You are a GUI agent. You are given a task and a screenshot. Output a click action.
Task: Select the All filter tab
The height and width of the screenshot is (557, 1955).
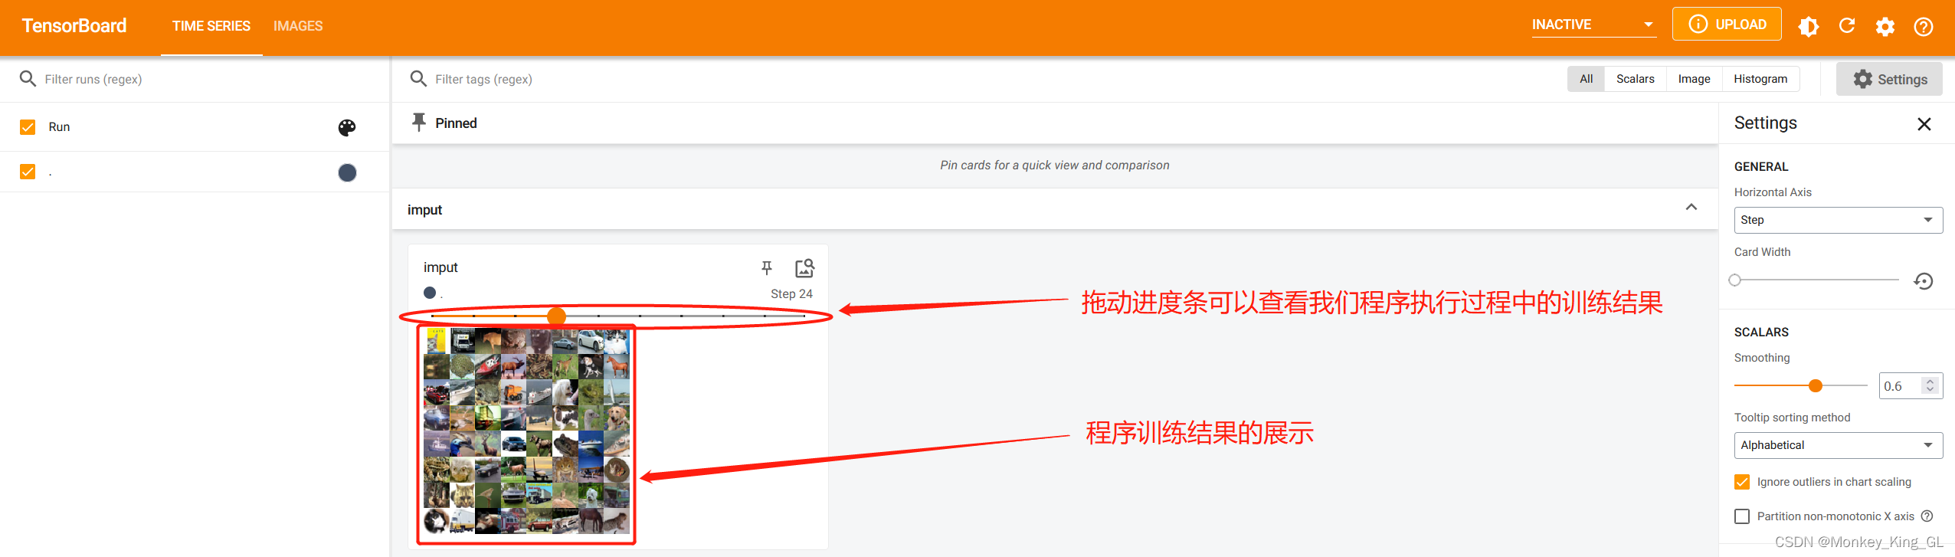click(1586, 79)
